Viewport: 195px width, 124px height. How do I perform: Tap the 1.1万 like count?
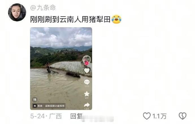pos(159,116)
